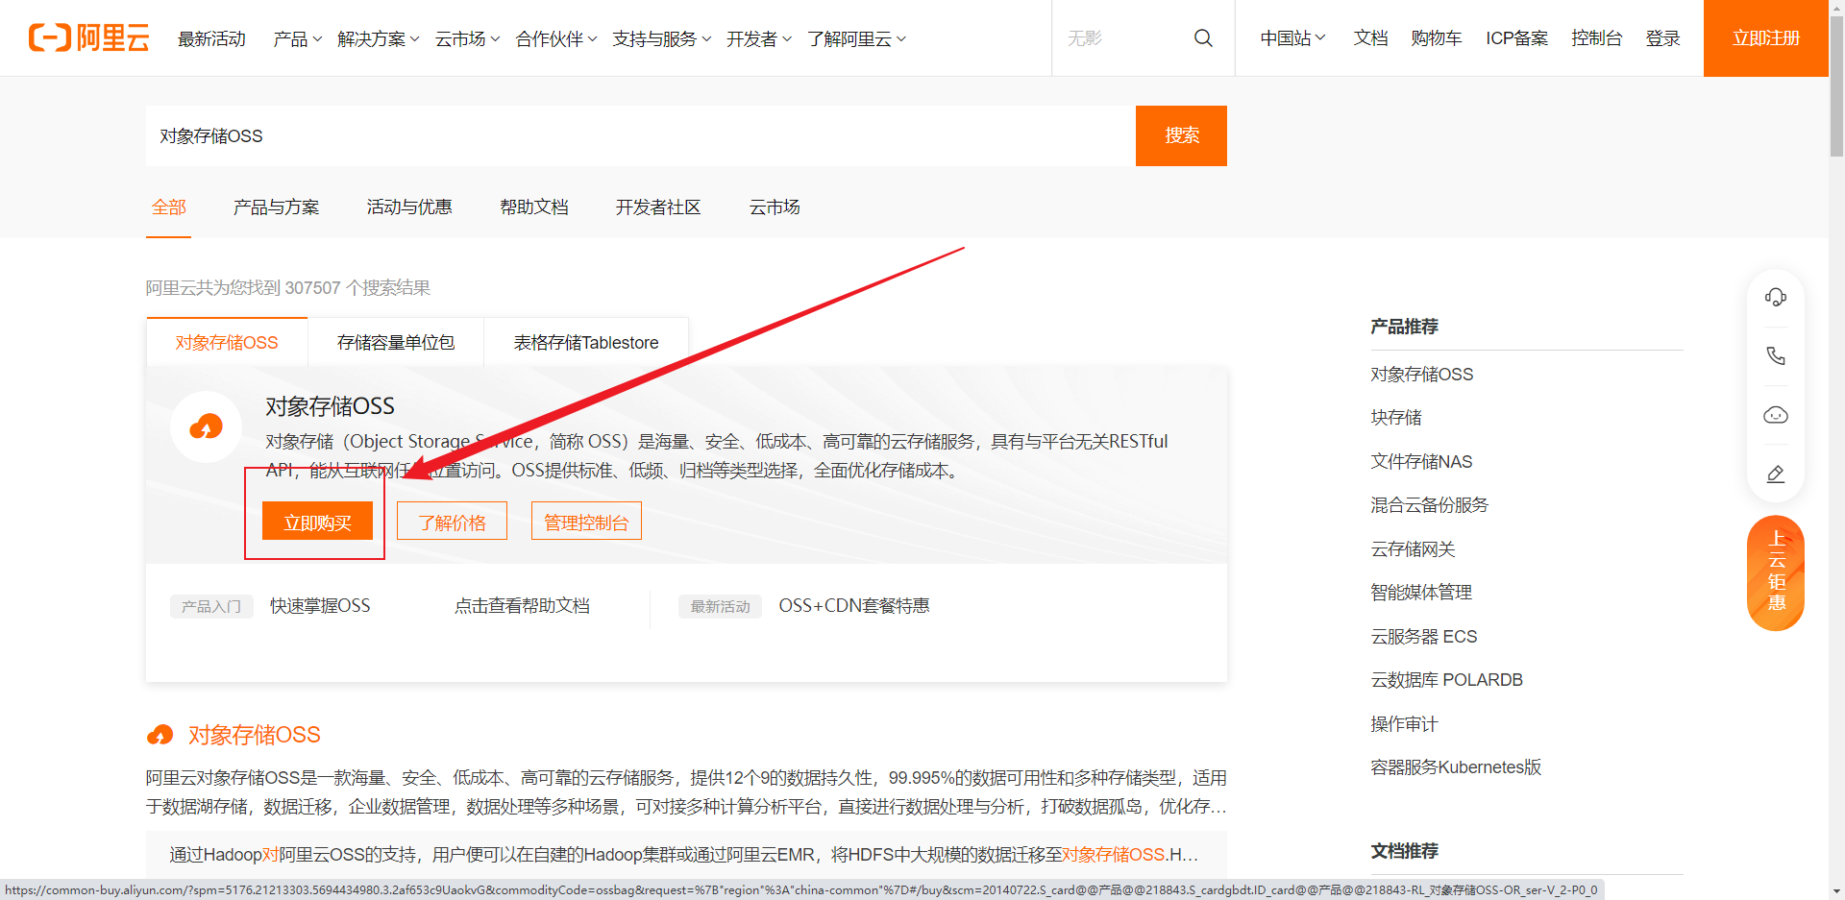This screenshot has height=900, width=1845.
Task: Open the 中国站 region dropdown
Action: (1292, 38)
